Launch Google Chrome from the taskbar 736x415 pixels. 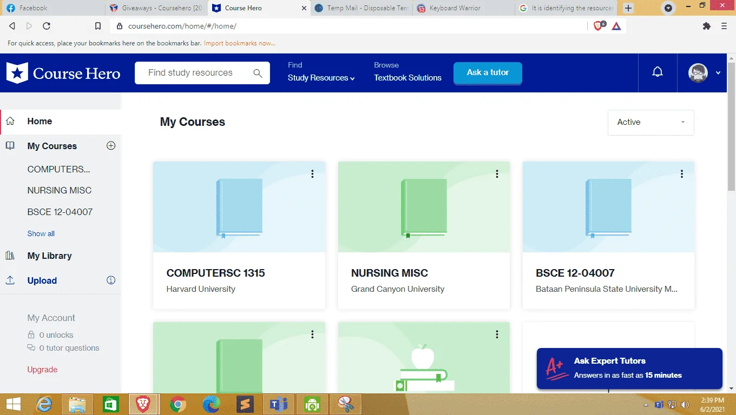[178, 404]
